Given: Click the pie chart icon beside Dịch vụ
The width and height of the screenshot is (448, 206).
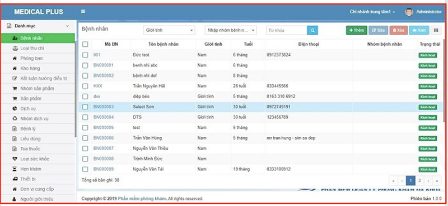Looking at the screenshot, I should coord(15,108).
